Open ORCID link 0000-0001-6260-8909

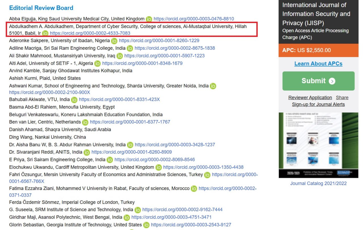tap(132, 152)
